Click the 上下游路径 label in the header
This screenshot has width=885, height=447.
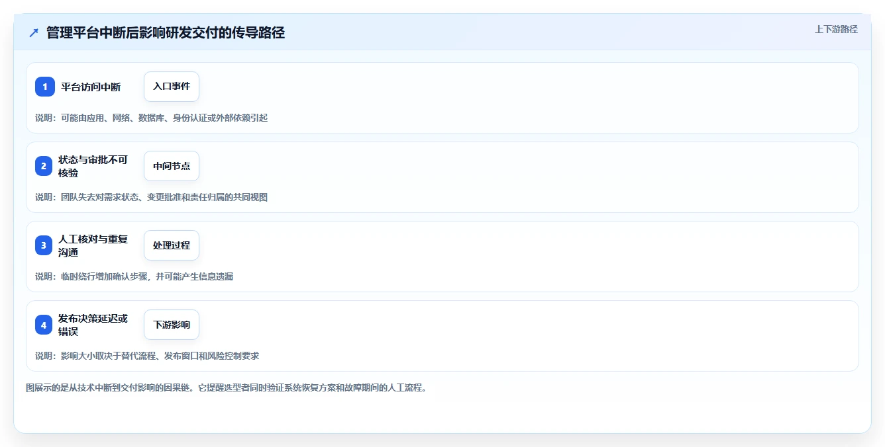[836, 29]
